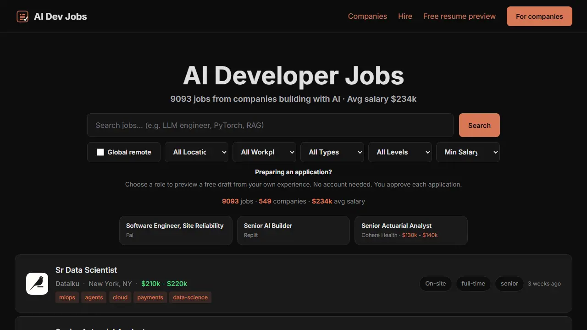Expand the All Types dropdown
This screenshot has height=330, width=587.
pos(332,152)
